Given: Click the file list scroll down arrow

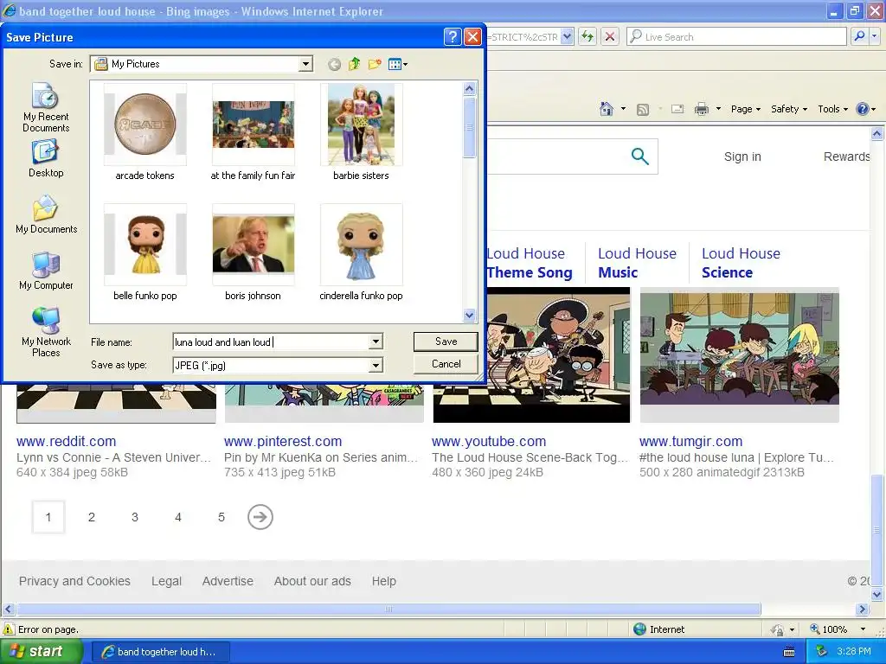Looking at the screenshot, I should click(x=470, y=315).
